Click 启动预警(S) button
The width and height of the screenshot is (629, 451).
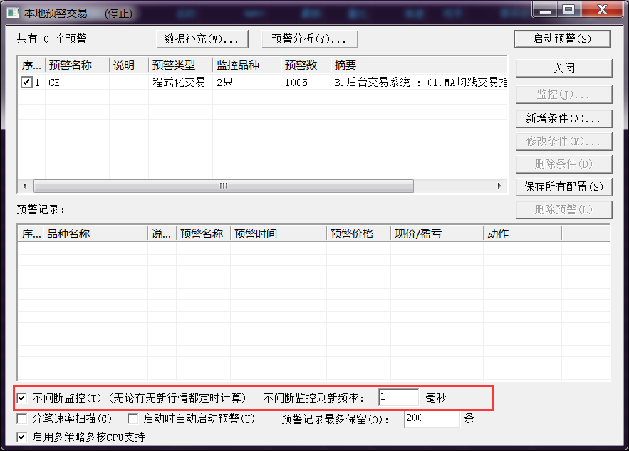[x=562, y=38]
